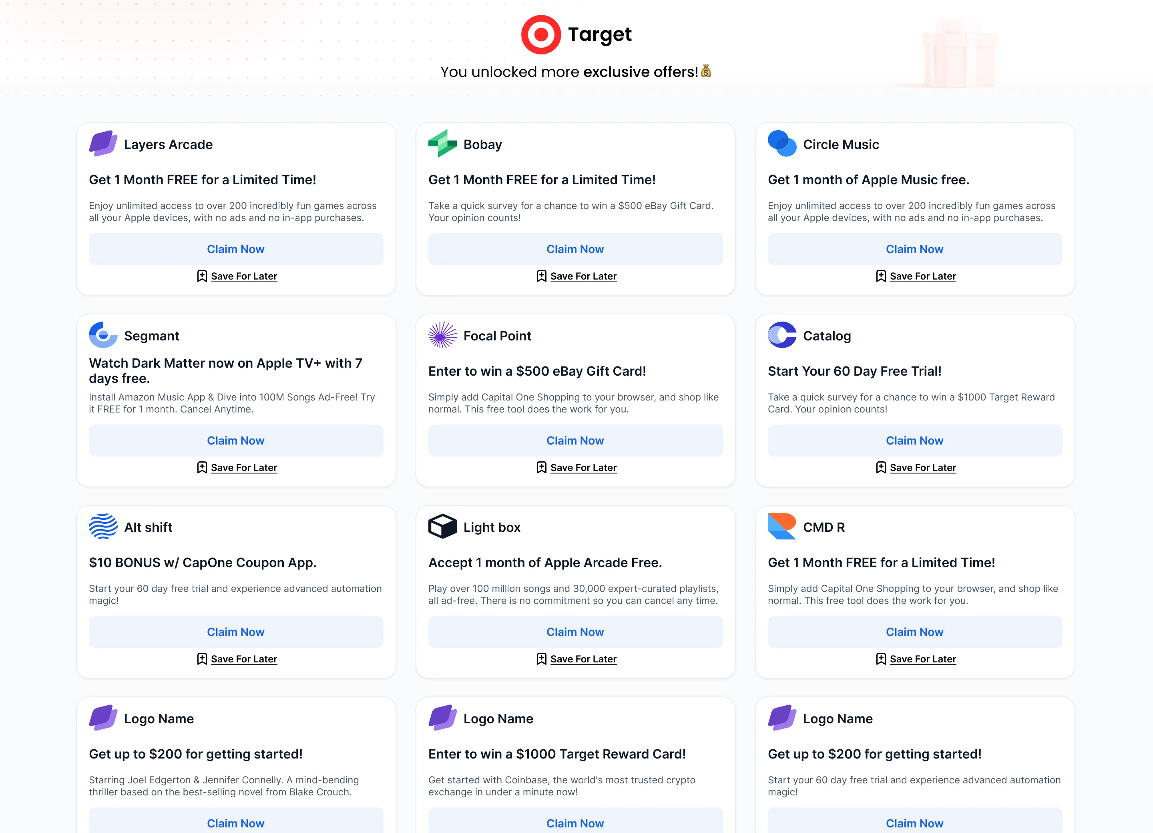Click the '$10 BONUS w/ CapOne Coupon App.' heading
The image size is (1153, 833).
[x=202, y=562]
